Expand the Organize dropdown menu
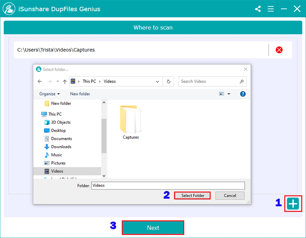Viewport: 306px width, 238px height. tap(49, 94)
